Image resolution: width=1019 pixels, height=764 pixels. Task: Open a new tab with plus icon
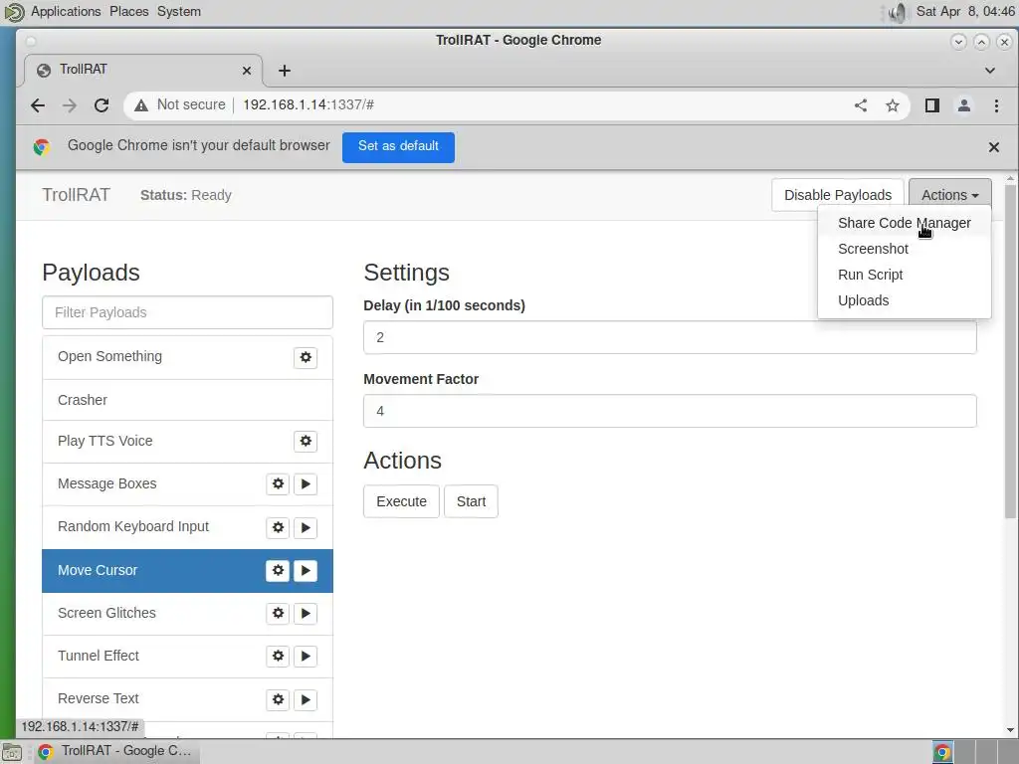(x=285, y=71)
